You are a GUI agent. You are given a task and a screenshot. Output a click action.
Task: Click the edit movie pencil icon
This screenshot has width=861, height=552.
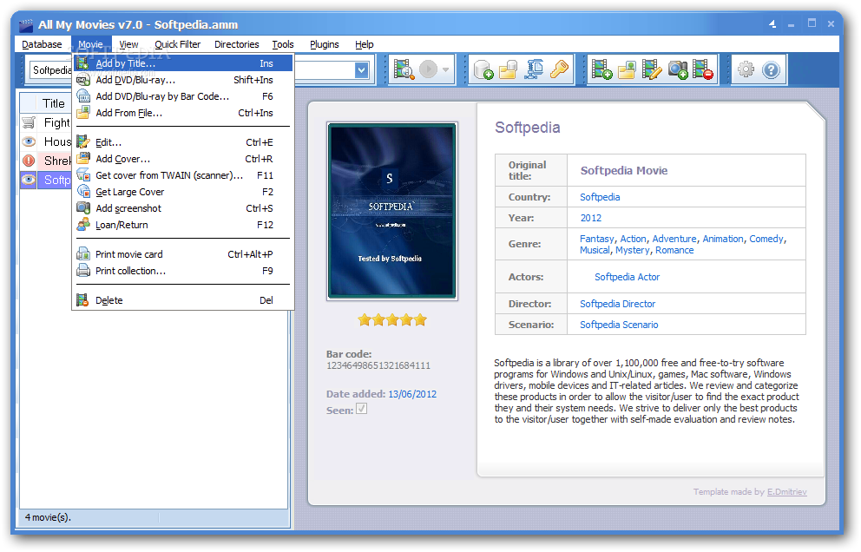652,69
